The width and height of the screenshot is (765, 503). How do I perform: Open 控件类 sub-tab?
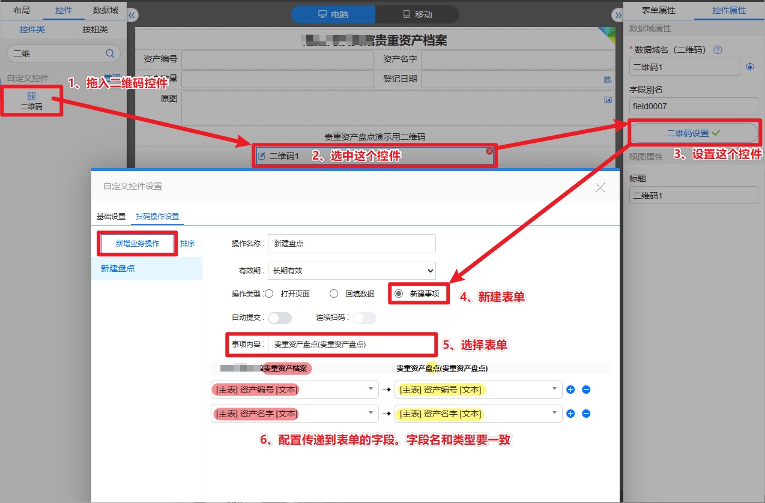32,29
